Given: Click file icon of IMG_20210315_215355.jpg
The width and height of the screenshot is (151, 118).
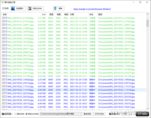Looking at the screenshot, I should pyautogui.click(x=6, y=21).
